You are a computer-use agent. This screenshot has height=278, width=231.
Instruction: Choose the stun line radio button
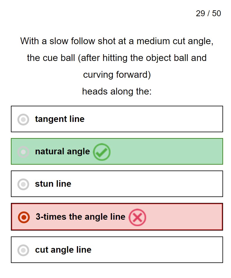[23, 184]
